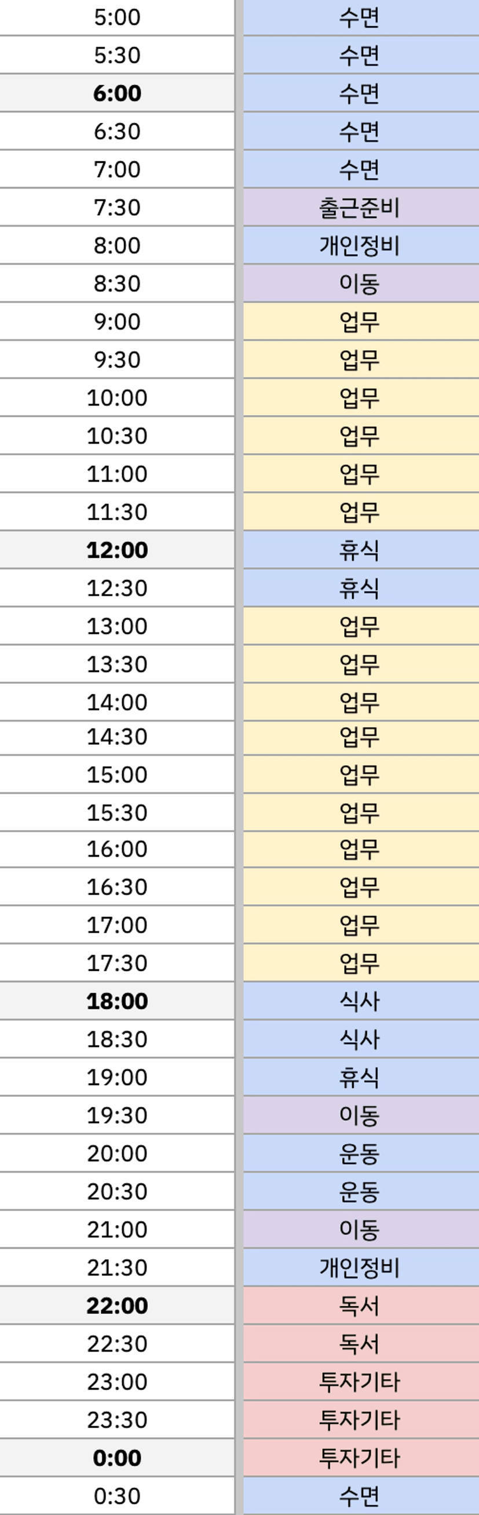Select the 이동 cell in the 8:30 row
Image resolution: width=479 pixels, height=1515 pixels.
coord(359,284)
